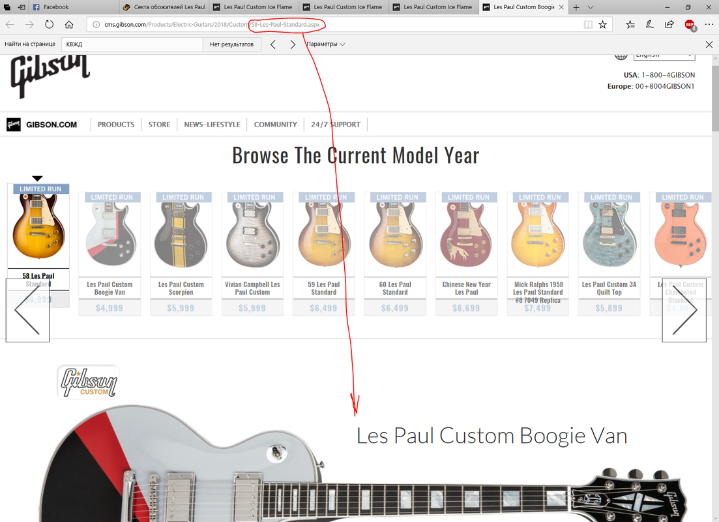Image resolution: width=719 pixels, height=522 pixels.
Task: Click the add notes pen icon
Action: (650, 24)
